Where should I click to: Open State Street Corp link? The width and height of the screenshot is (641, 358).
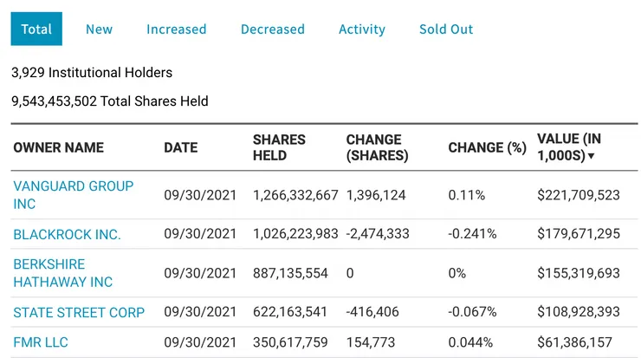[x=79, y=312]
